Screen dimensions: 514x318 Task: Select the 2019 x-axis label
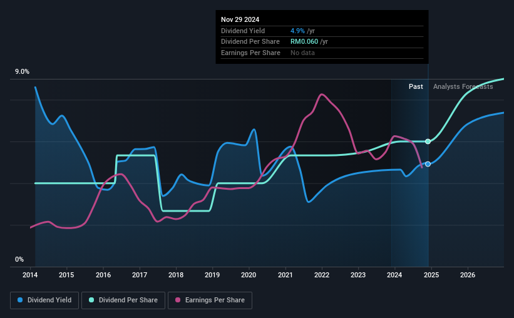click(212, 275)
